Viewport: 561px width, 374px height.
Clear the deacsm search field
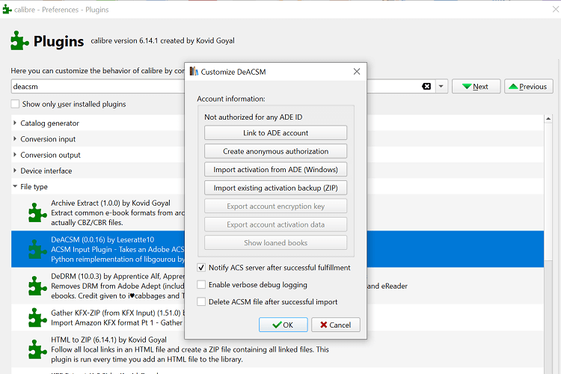coord(426,86)
